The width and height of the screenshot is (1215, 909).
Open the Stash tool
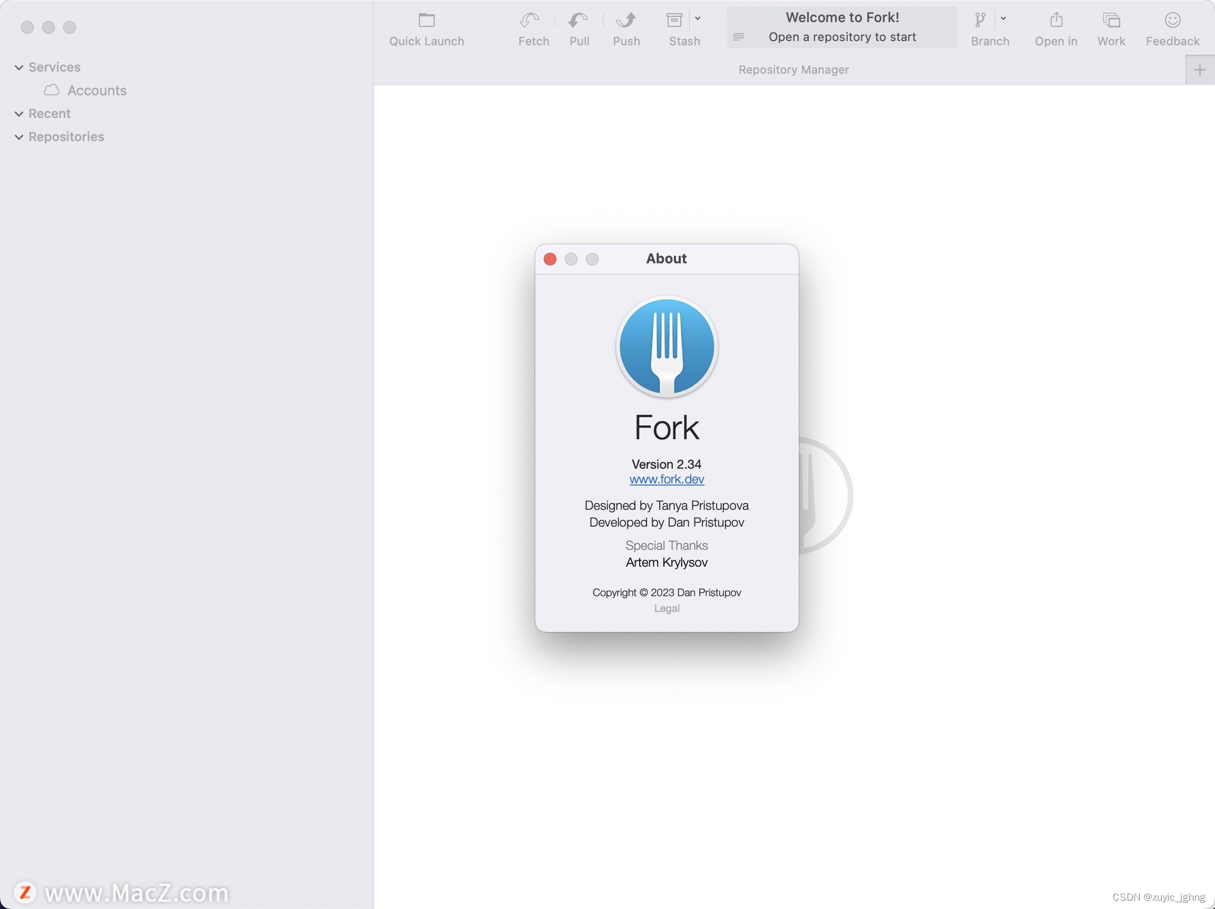[673, 20]
